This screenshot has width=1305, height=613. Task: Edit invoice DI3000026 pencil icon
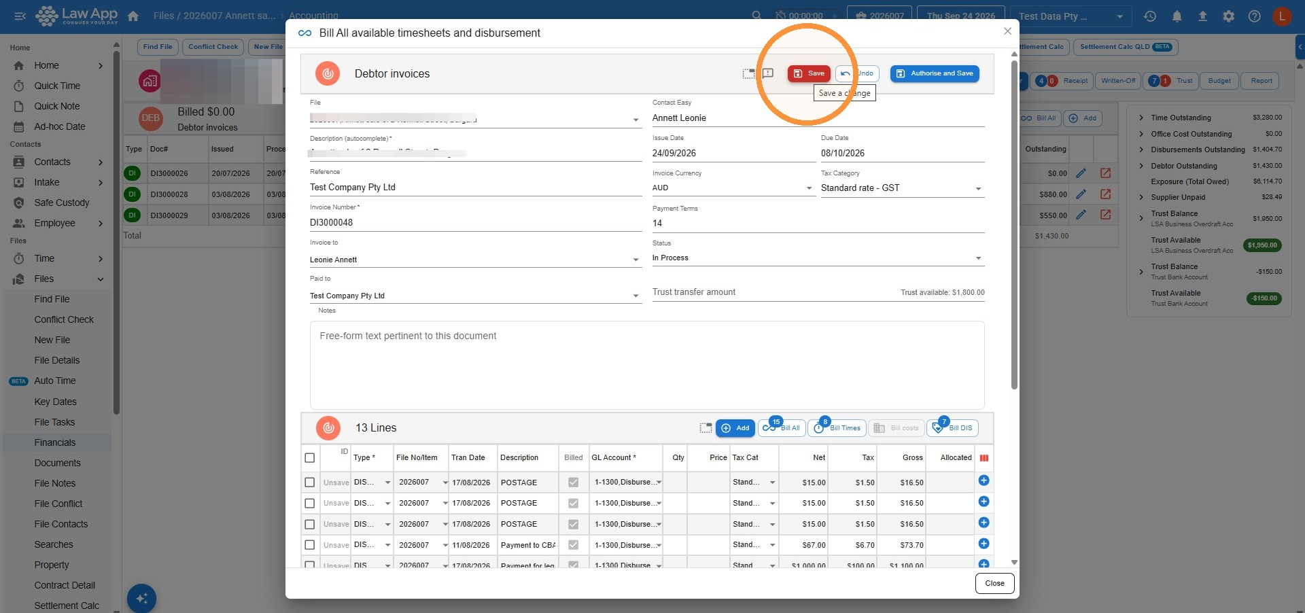click(x=1081, y=173)
